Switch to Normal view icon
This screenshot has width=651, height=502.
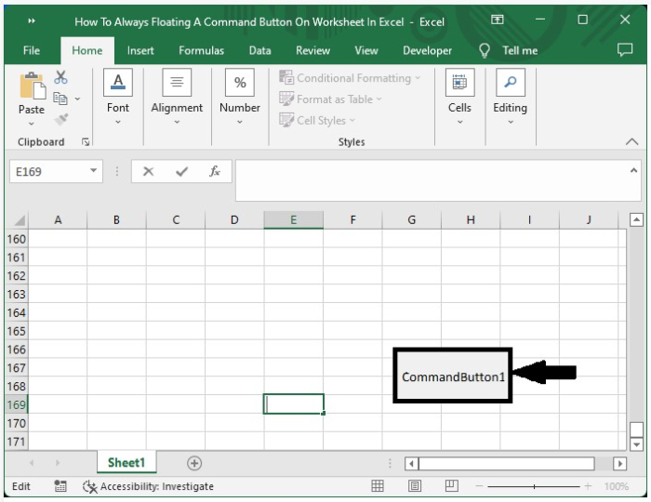tap(378, 486)
